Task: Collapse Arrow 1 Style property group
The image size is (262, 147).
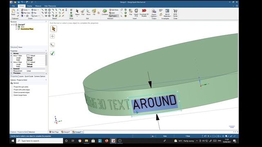Action: coord(11,56)
